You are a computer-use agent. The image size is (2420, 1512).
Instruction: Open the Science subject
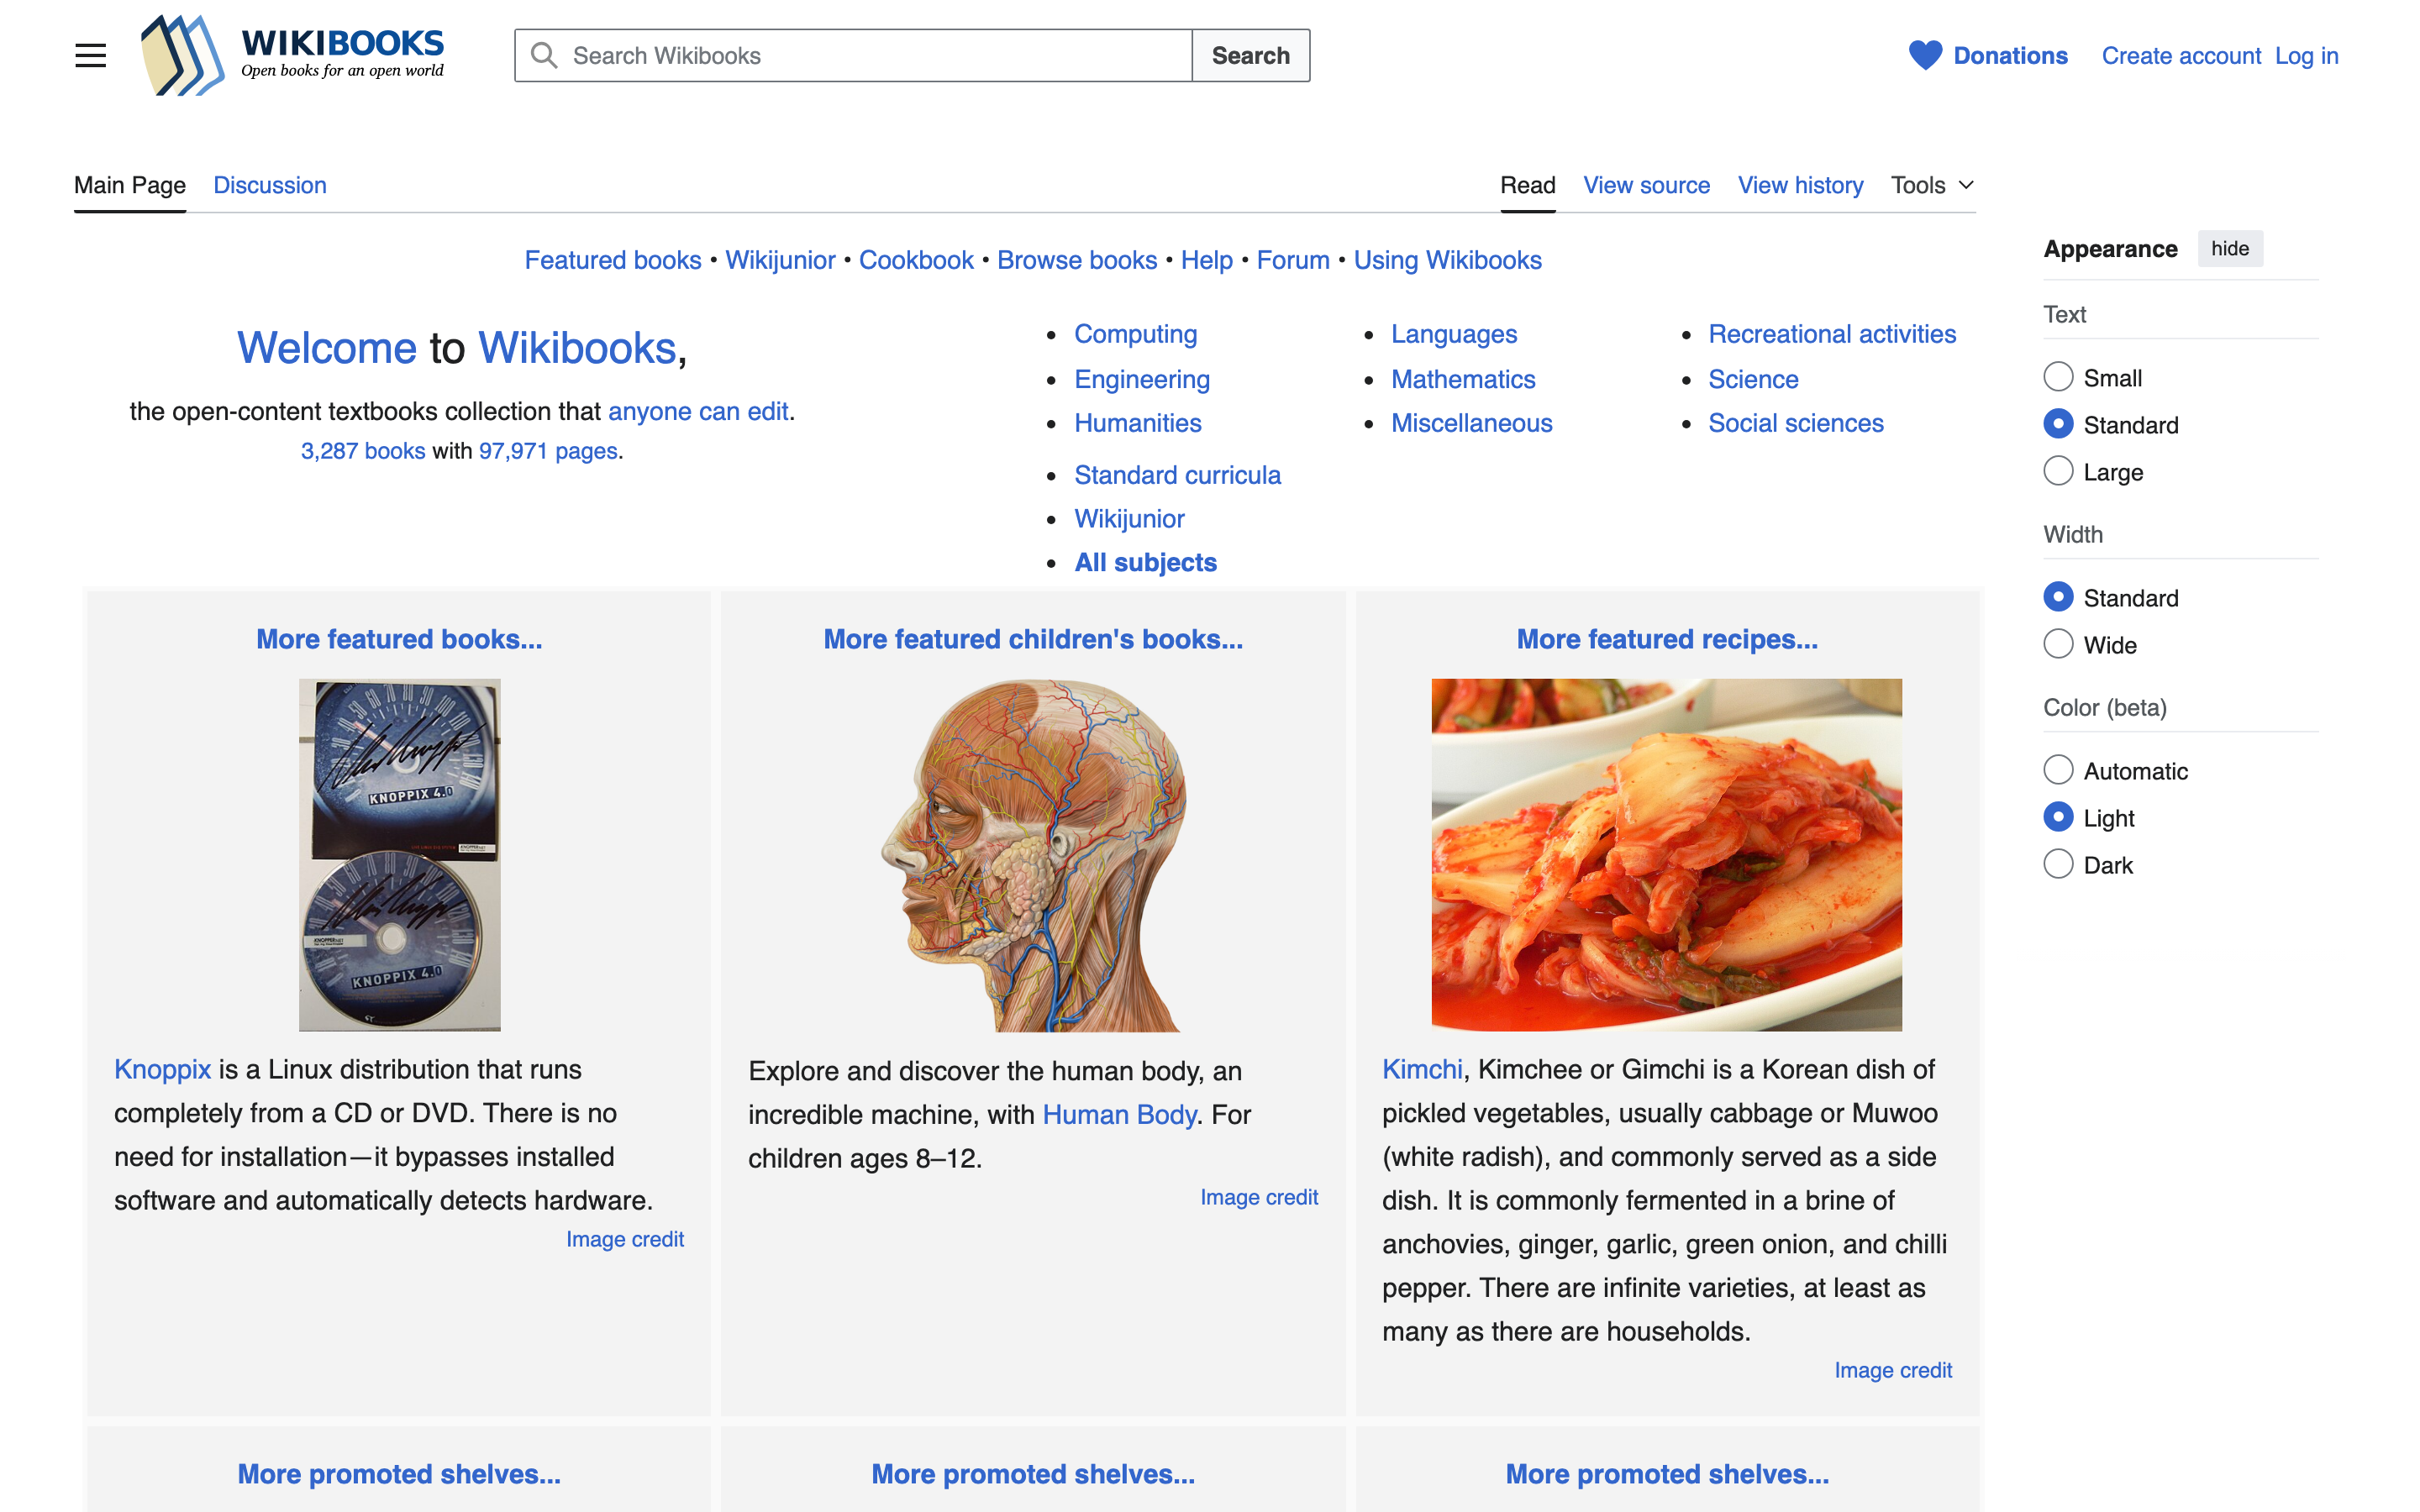click(x=1753, y=379)
